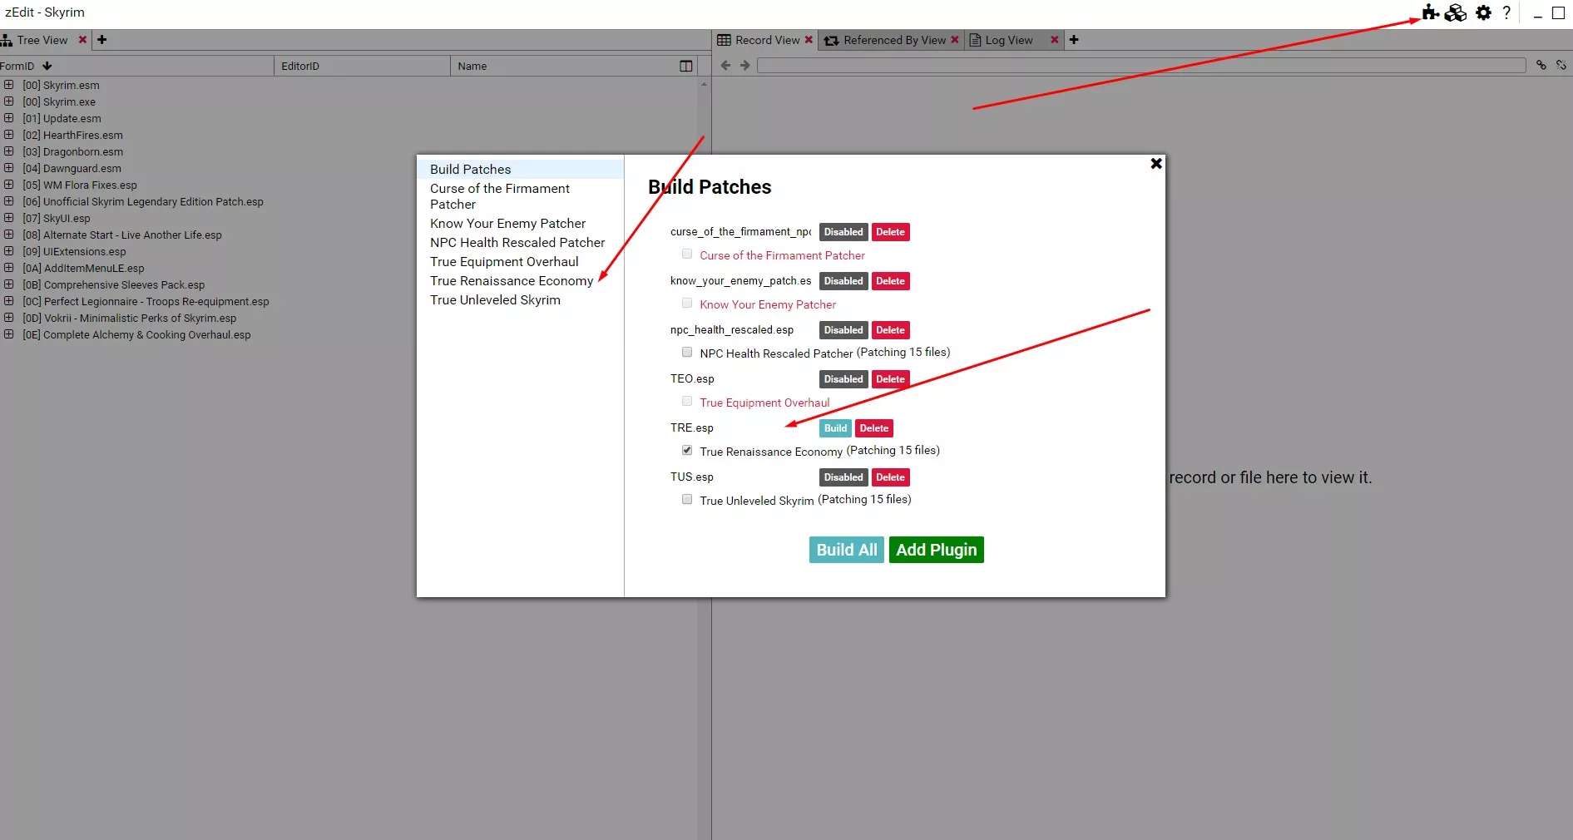
Task: Enable NPC Health Rescaled Patcher checkbox
Action: [x=687, y=352]
